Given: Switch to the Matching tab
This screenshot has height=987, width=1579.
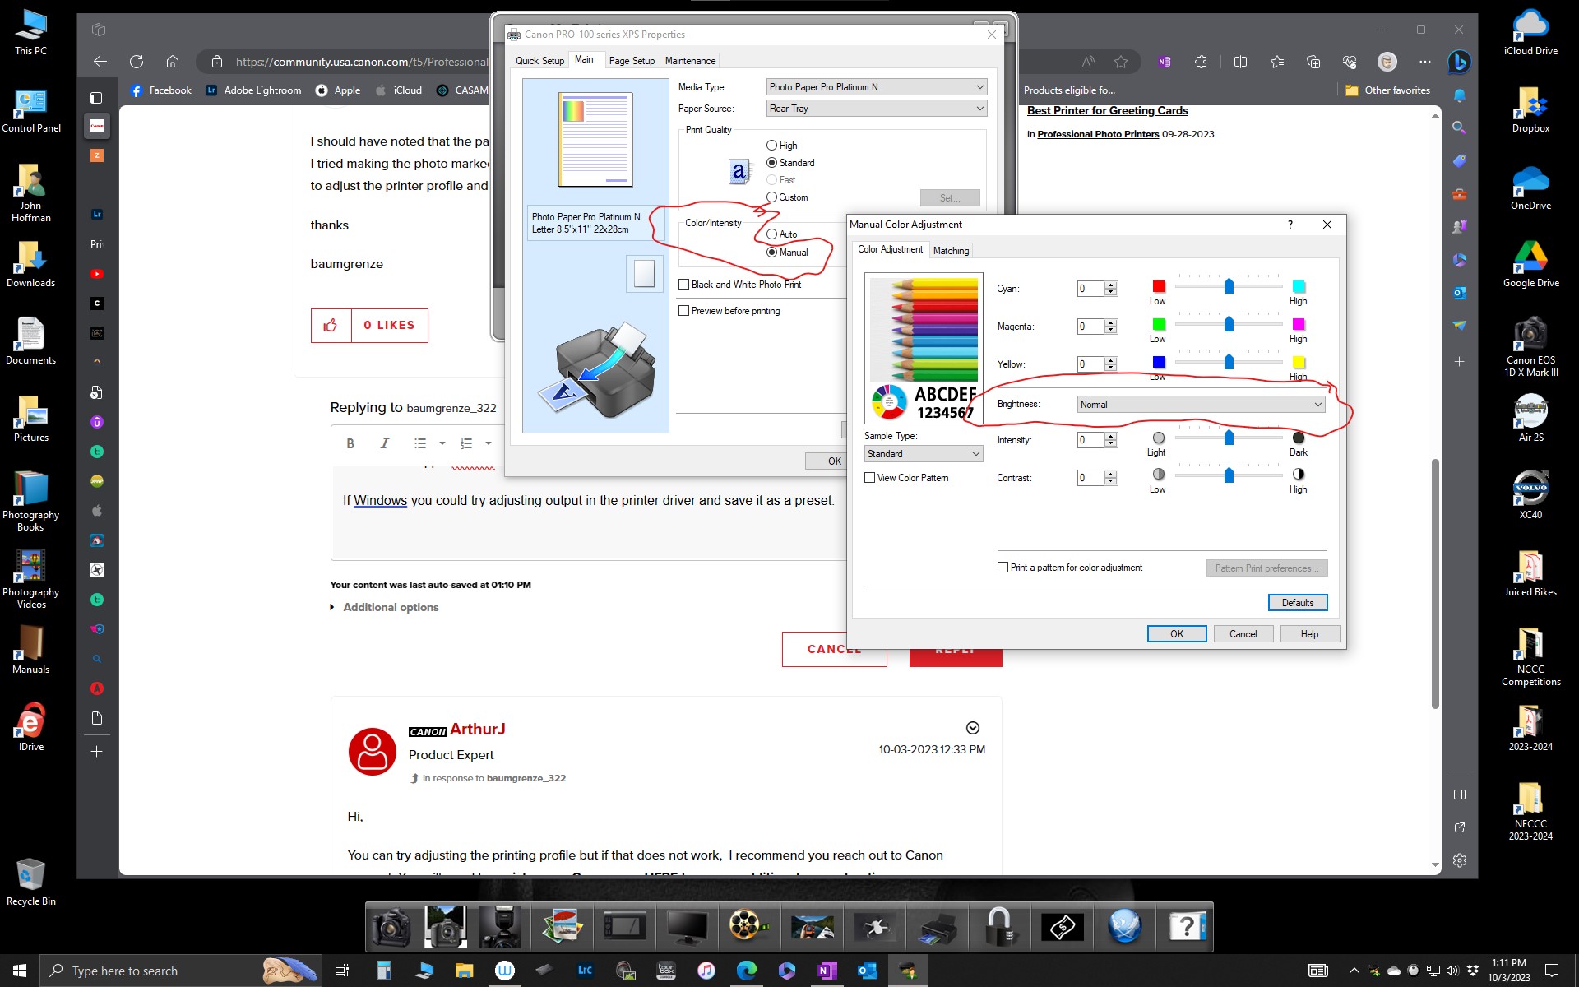Looking at the screenshot, I should (951, 251).
